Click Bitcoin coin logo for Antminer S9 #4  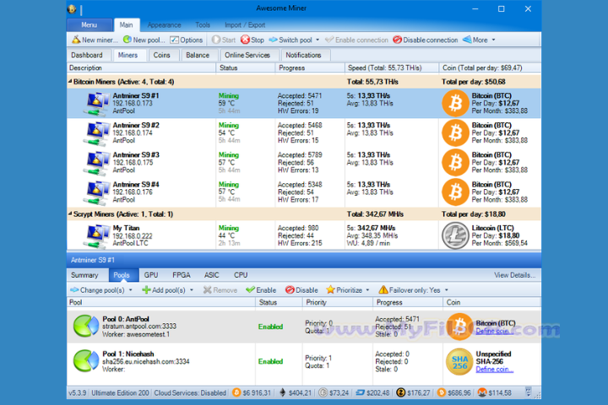point(455,192)
